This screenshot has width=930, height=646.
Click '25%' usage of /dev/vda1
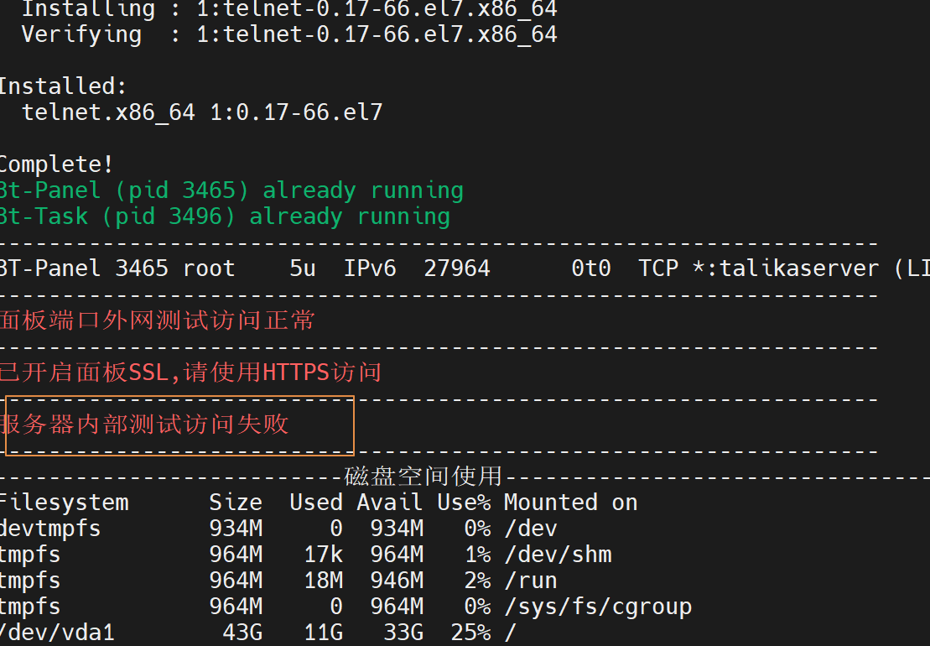pos(470,633)
